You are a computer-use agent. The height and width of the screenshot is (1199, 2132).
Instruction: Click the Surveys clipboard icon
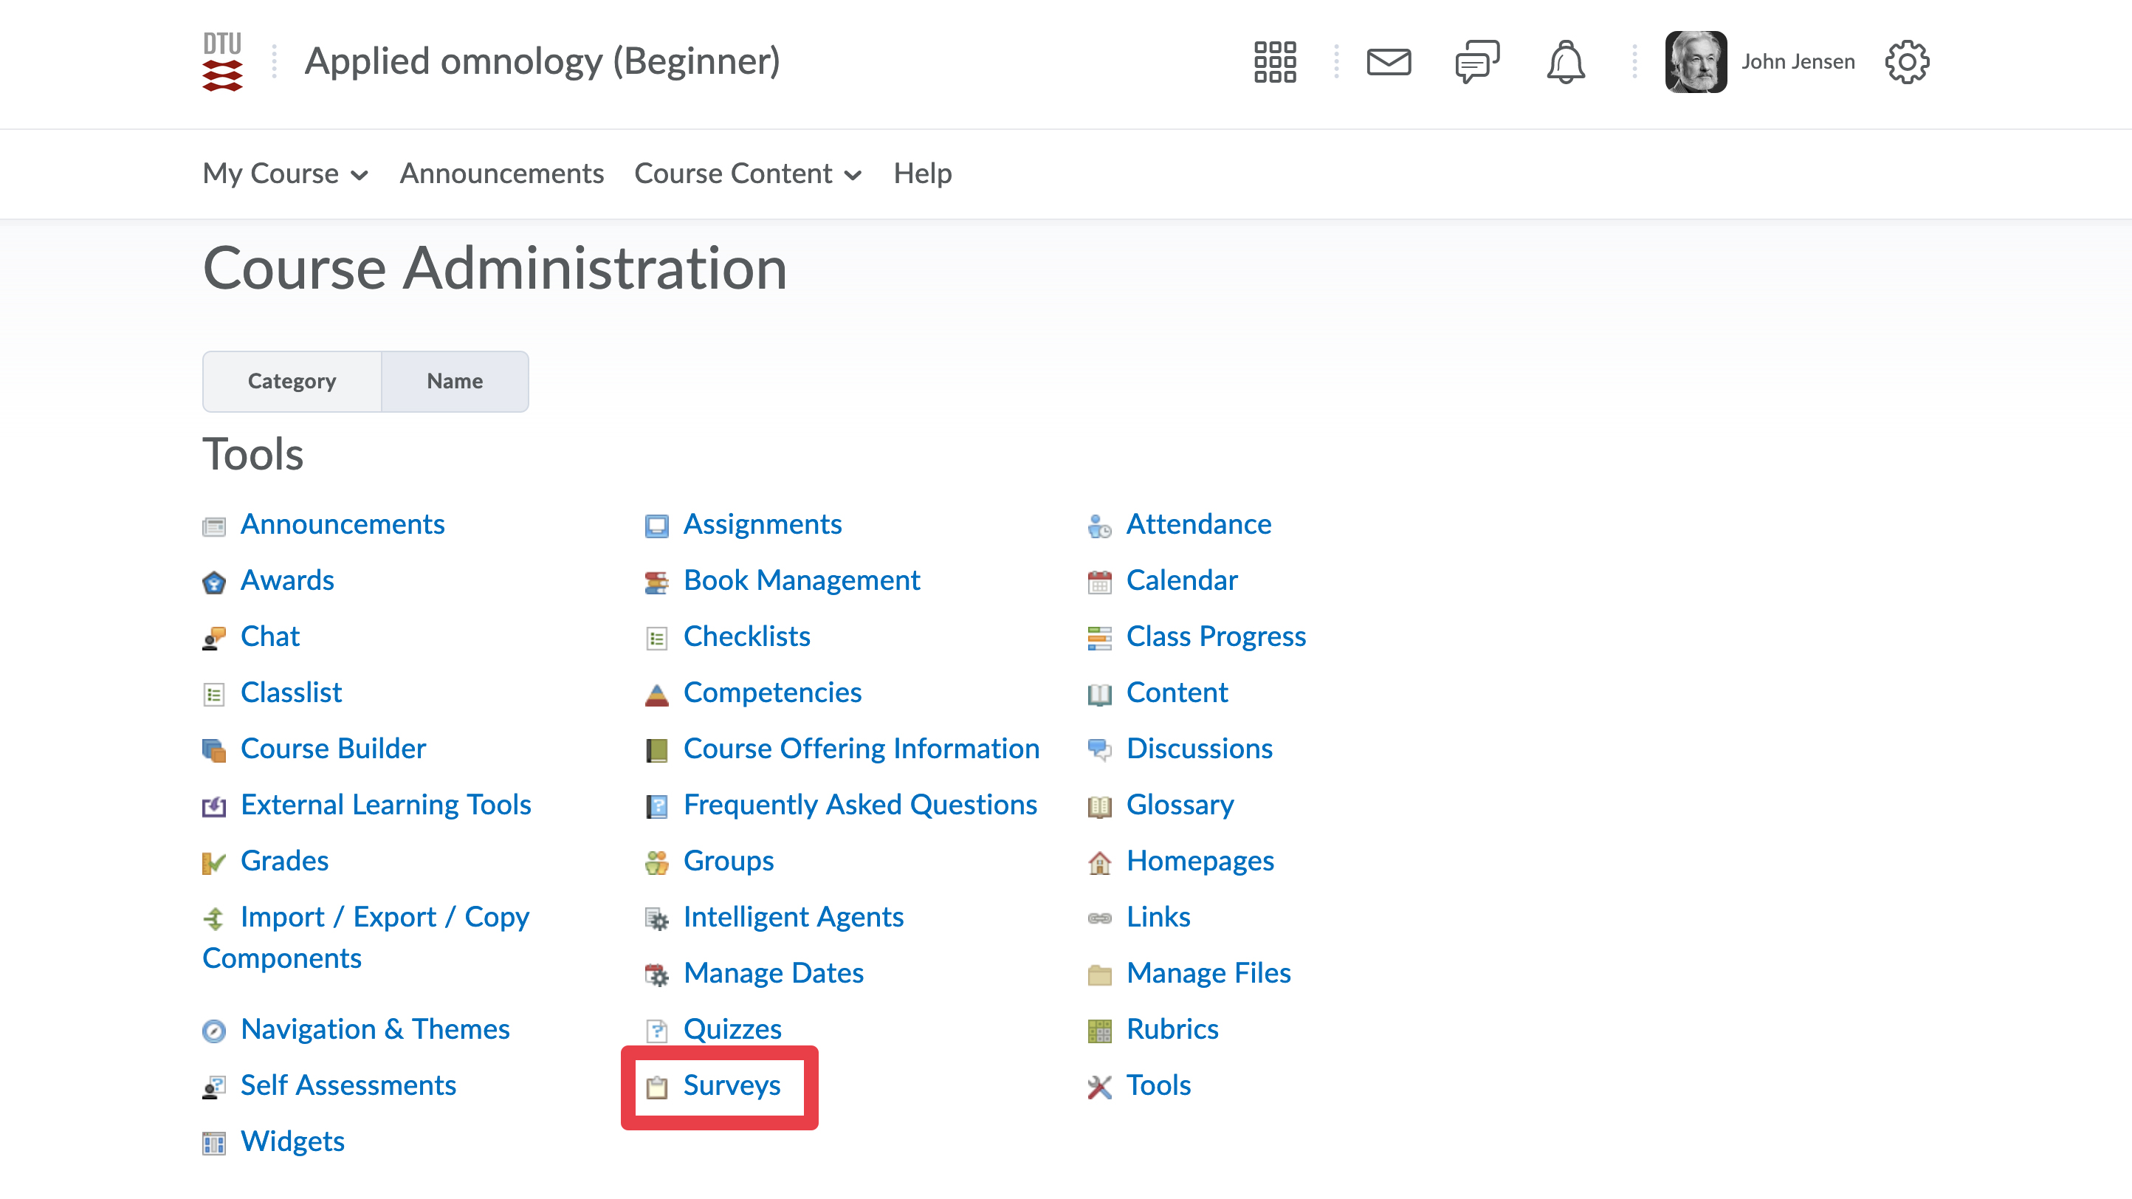click(656, 1087)
